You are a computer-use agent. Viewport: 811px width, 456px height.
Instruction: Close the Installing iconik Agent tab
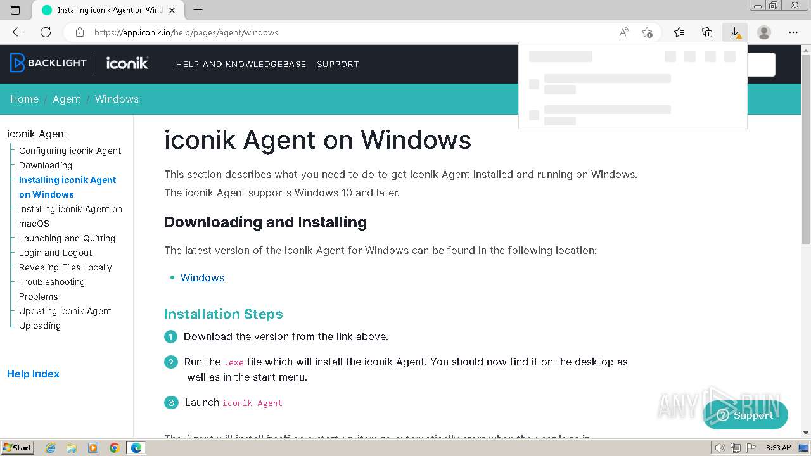(x=172, y=10)
